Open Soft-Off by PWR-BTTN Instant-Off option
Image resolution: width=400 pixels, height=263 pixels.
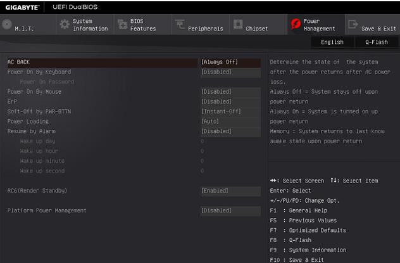point(230,112)
